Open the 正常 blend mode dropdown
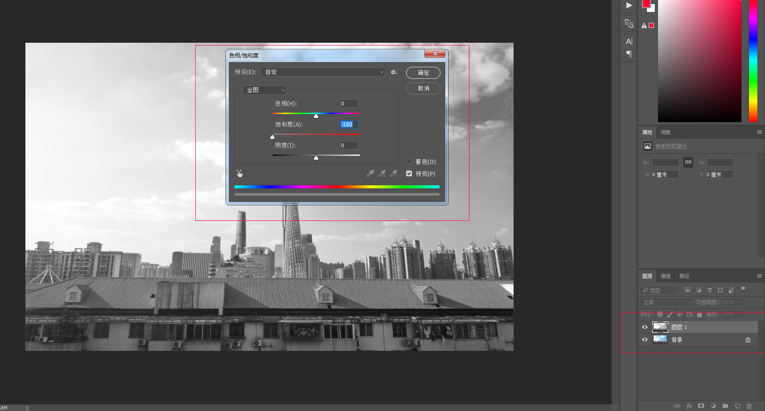Viewport: 765px width, 411px height. [x=666, y=302]
